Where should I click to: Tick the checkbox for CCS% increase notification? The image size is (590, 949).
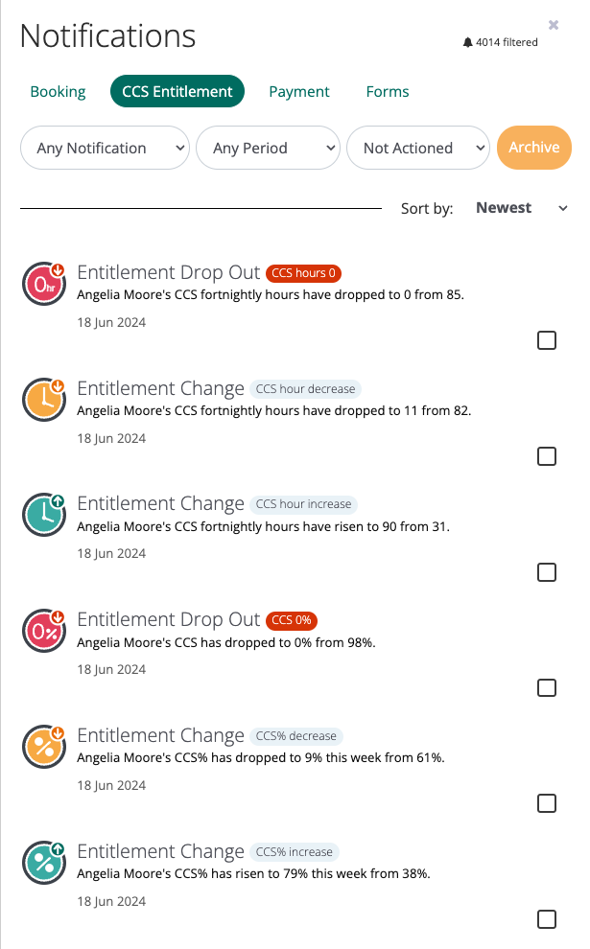point(547,919)
